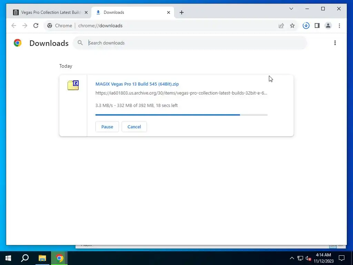
Task: Cancel the Vegas Pro download
Action: [134, 127]
